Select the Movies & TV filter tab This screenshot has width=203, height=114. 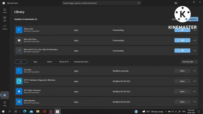64,62
